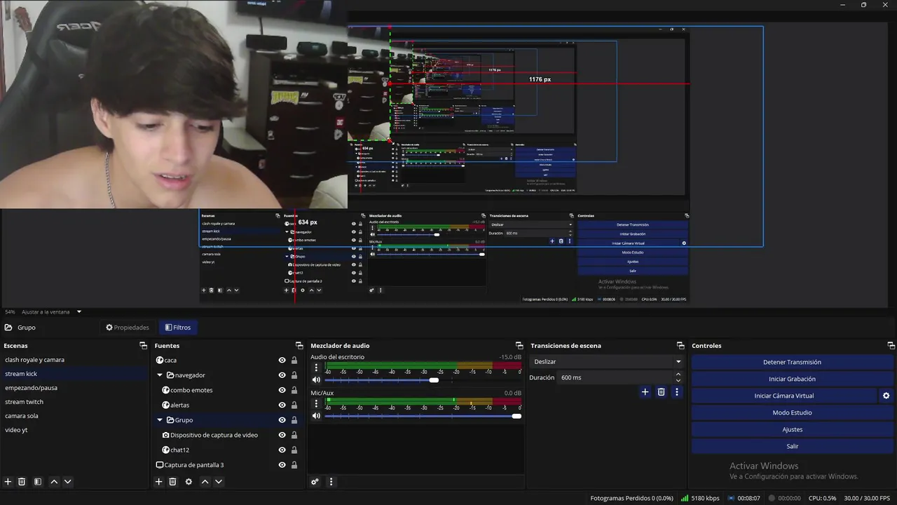Hide Captura de pantalla 3 source
The height and width of the screenshot is (505, 897).
pos(282,465)
